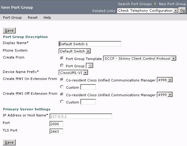The image size is (187, 146).
Task: Expand the Related Links dropdown
Action: (147, 11)
